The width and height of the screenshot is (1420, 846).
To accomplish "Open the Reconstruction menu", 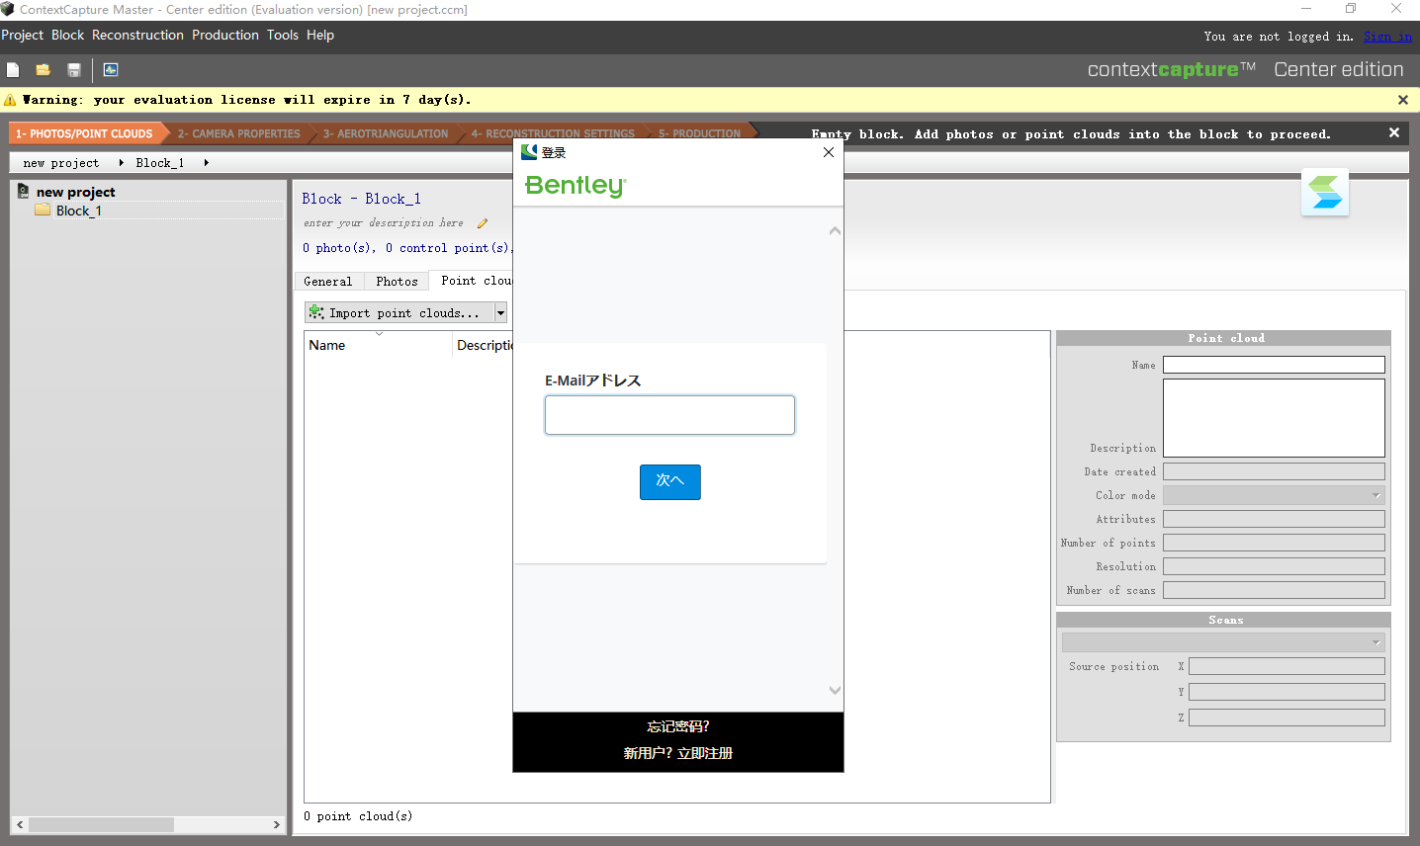I will (x=137, y=35).
